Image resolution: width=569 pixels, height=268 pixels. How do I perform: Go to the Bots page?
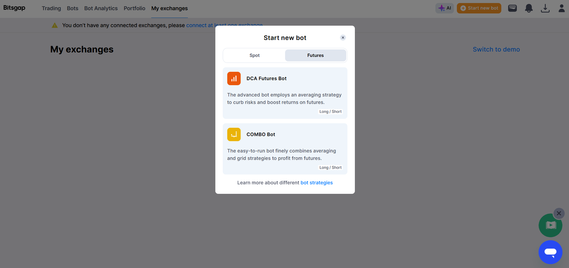point(73,8)
